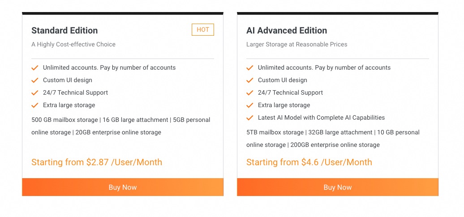Select AI Advanced Edition's Custom UI design checkmark
Viewport: 464px width, 217px height.
pos(249,80)
